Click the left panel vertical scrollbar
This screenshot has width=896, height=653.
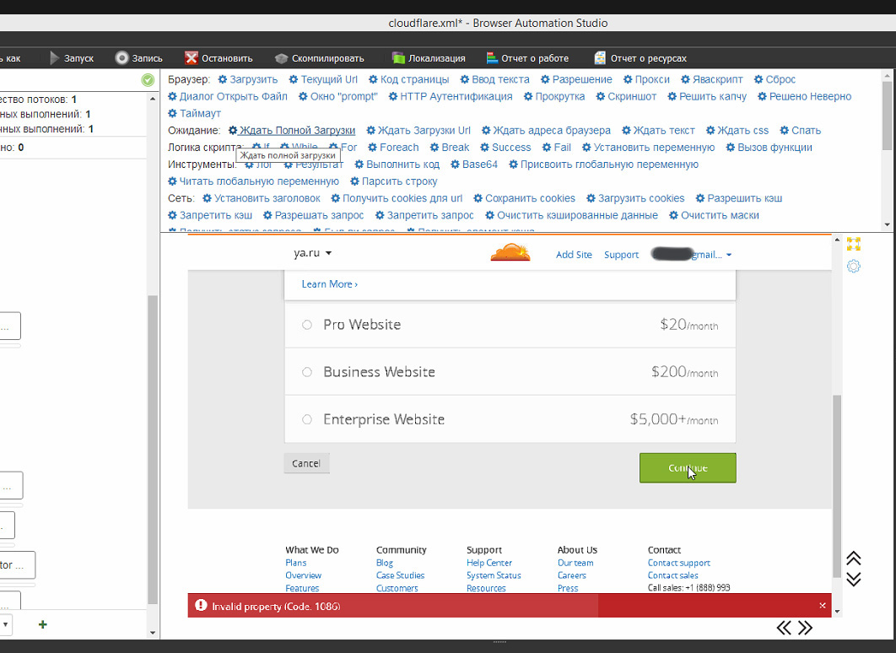(x=153, y=449)
